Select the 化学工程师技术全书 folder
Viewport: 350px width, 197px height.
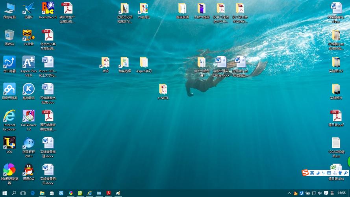(x=221, y=13)
